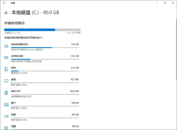Viewport: 177px width, 130px height.
Task: Select the 其他 folder icon
Action: [x=6, y=69]
